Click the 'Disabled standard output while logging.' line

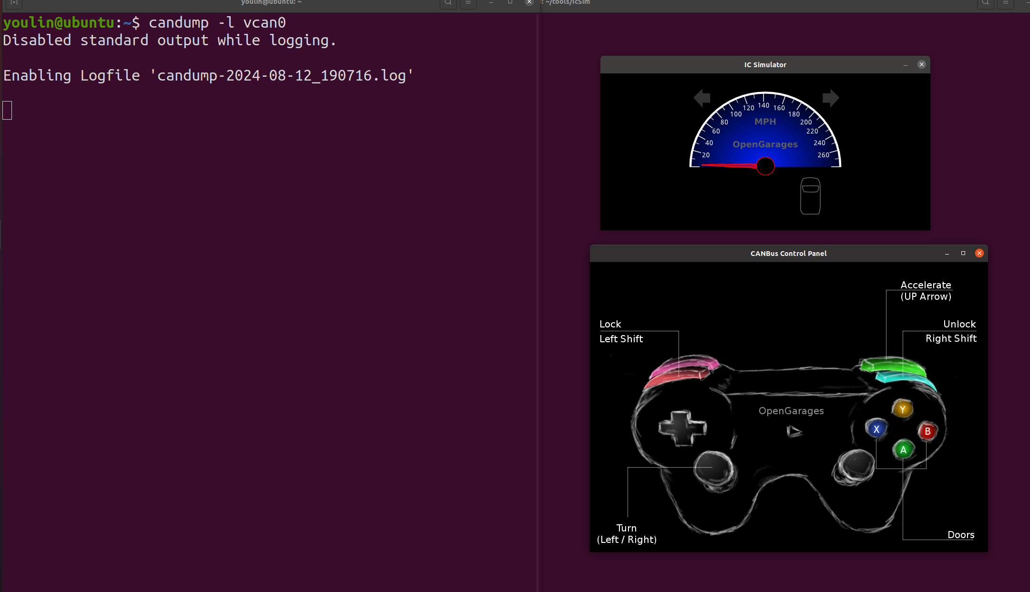tap(170, 41)
